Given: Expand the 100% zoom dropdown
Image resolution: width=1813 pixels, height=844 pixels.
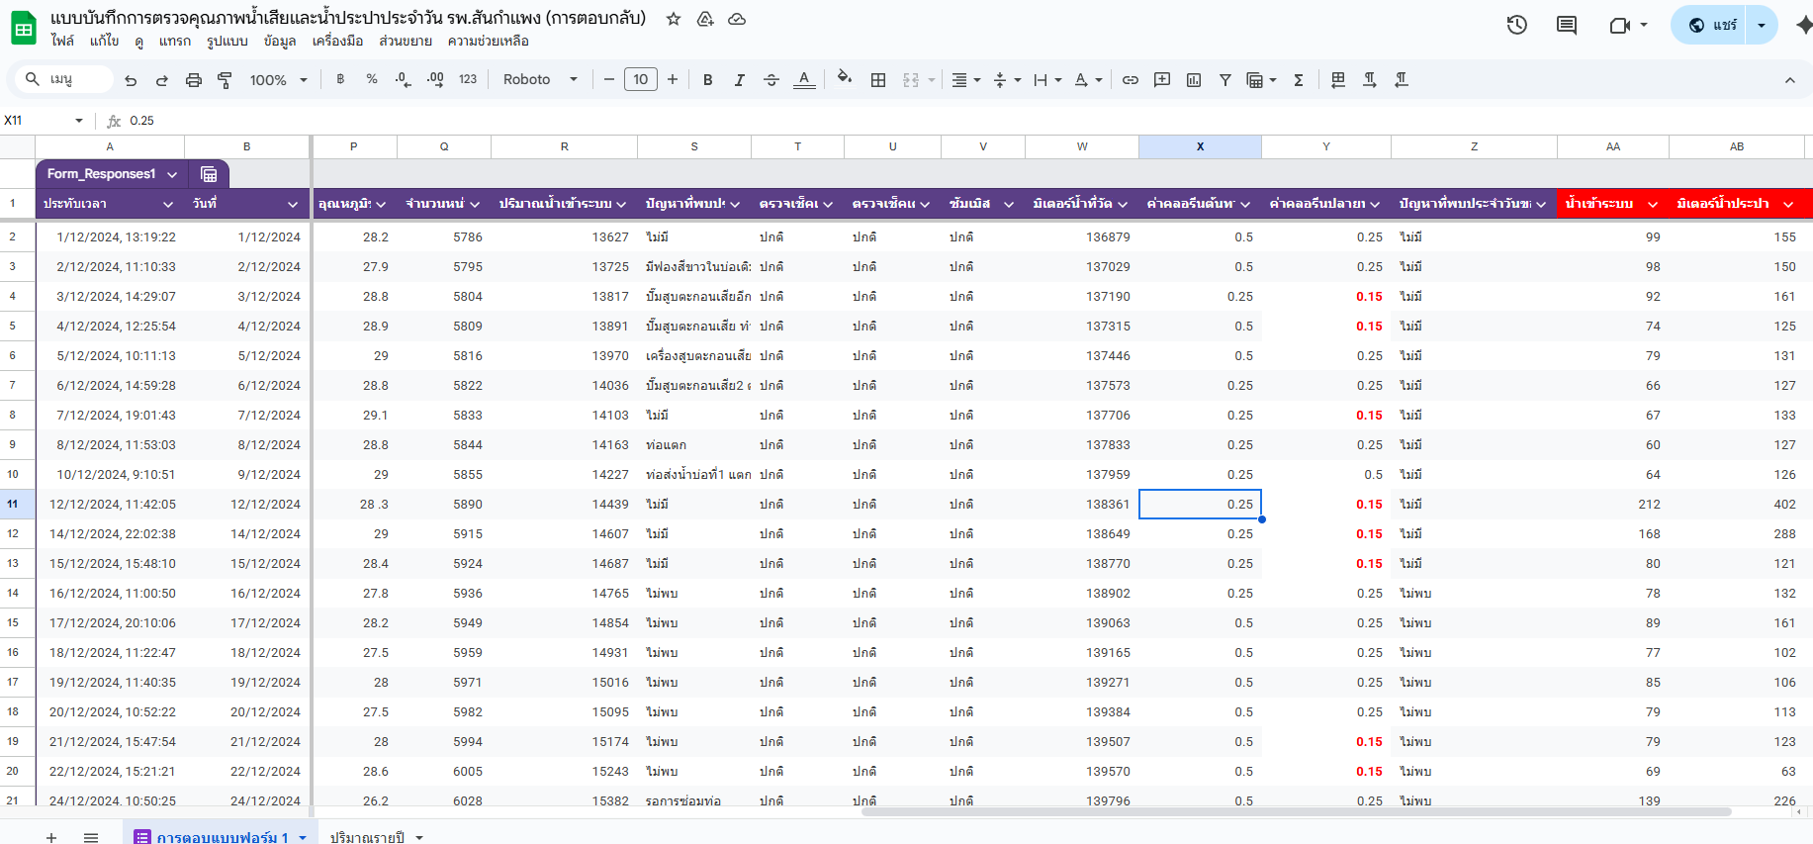Looking at the screenshot, I should [278, 80].
